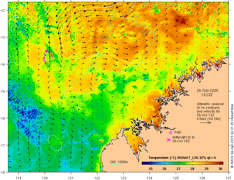Click latitude axis label '-16'
The width and height of the screenshot is (234, 180).
[3, 118]
